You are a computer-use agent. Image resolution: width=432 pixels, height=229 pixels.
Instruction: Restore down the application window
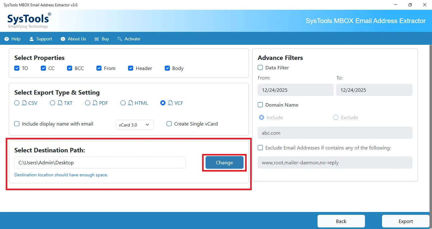click(x=410, y=5)
